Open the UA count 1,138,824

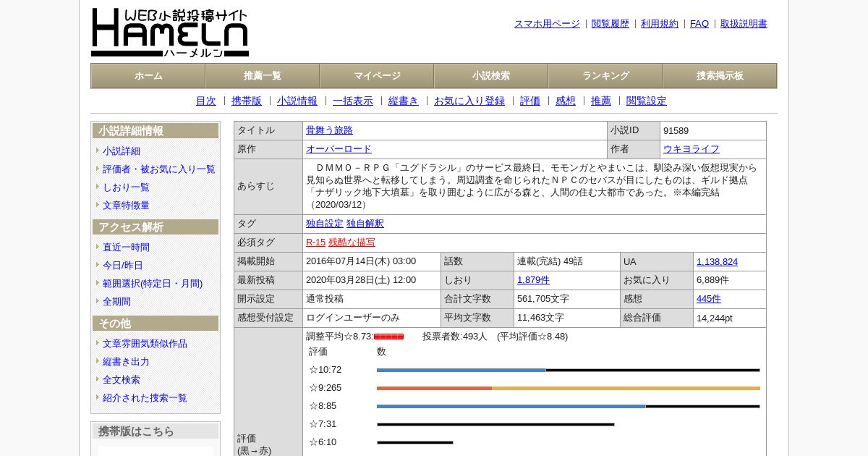pyautogui.click(x=717, y=262)
